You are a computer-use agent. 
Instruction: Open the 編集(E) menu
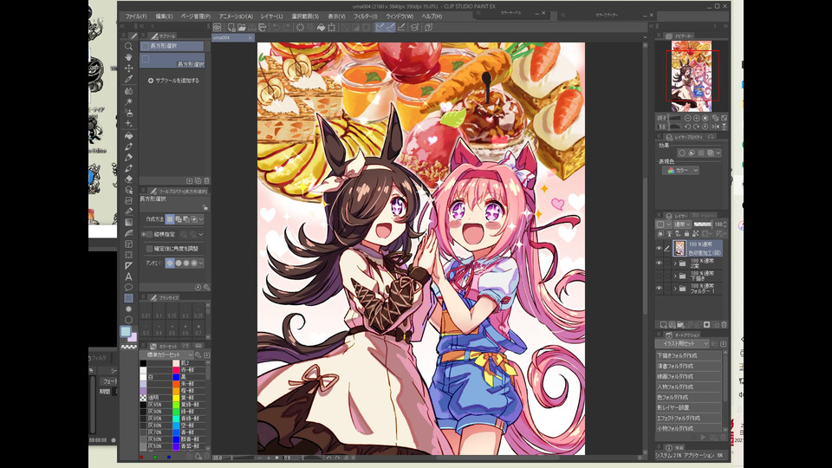(x=164, y=16)
